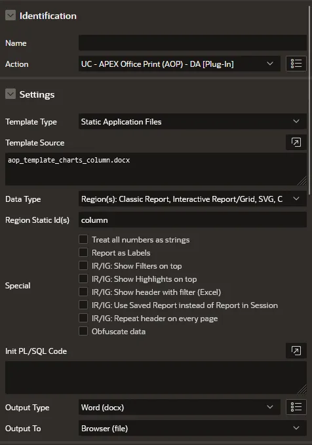Tick IR/IG: Repeat header on every page
This screenshot has width=312, height=445.
click(83, 318)
